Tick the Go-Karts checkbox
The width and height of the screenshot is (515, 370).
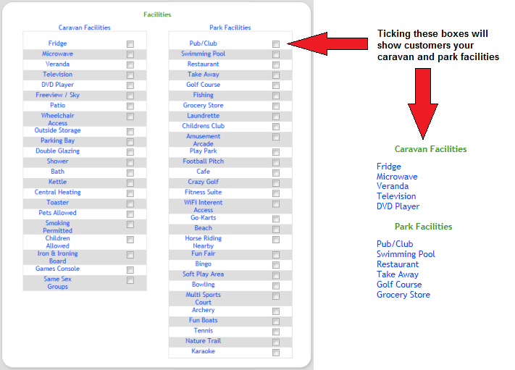pyautogui.click(x=276, y=219)
